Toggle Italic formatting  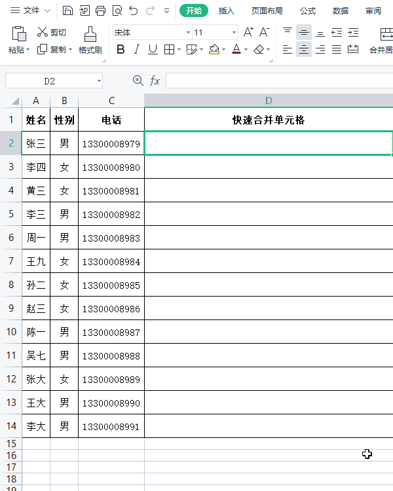pos(137,49)
